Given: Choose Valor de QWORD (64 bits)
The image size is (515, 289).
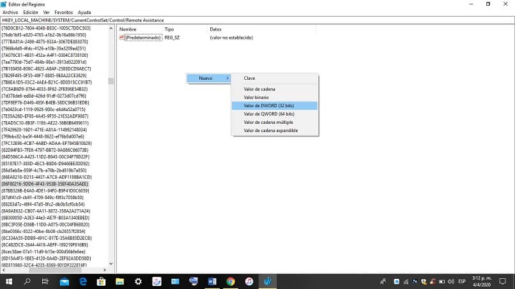Looking at the screenshot, I should (x=275, y=114).
